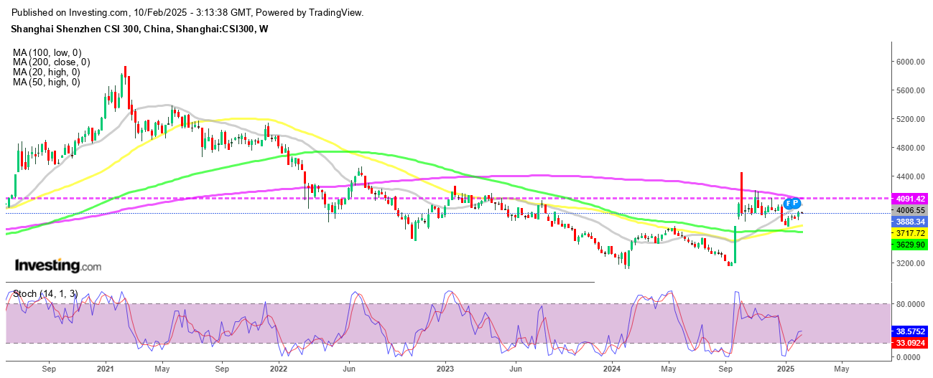Screen dimensions: 933x378
Task: Click the blue 38.5752 stochastic value tag
Action: (910, 332)
